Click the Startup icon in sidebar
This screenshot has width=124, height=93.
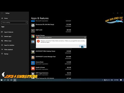pos(2,54)
